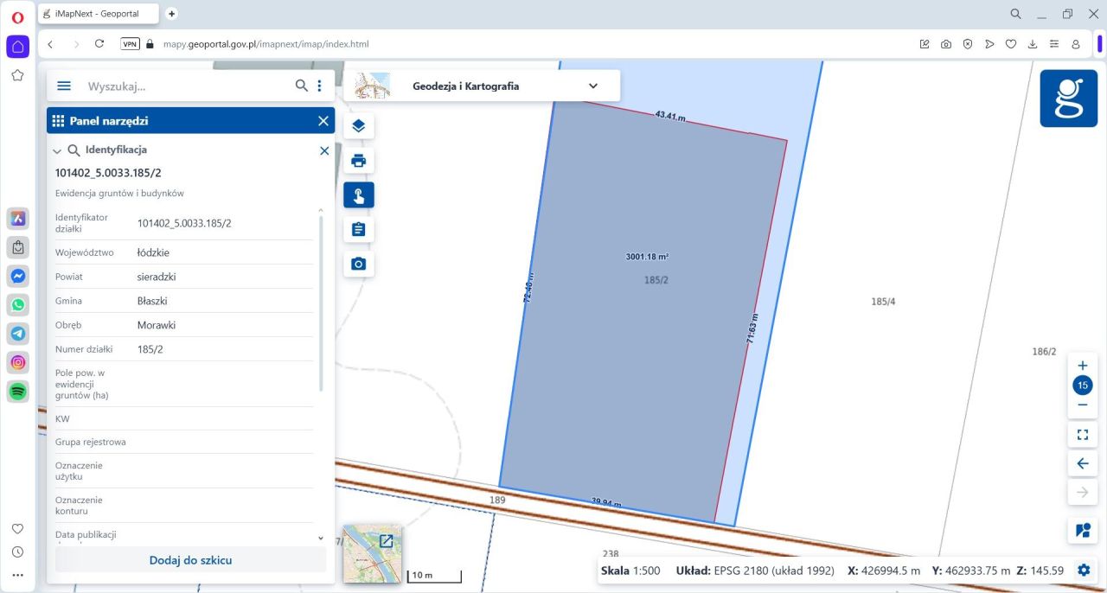The height and width of the screenshot is (593, 1107).
Task: Close the Identyfikacja results
Action: pyautogui.click(x=324, y=150)
